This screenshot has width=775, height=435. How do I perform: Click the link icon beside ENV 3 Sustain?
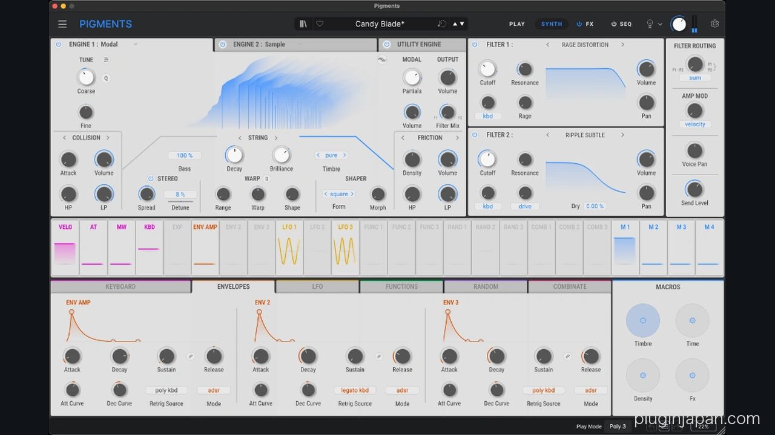(x=567, y=356)
